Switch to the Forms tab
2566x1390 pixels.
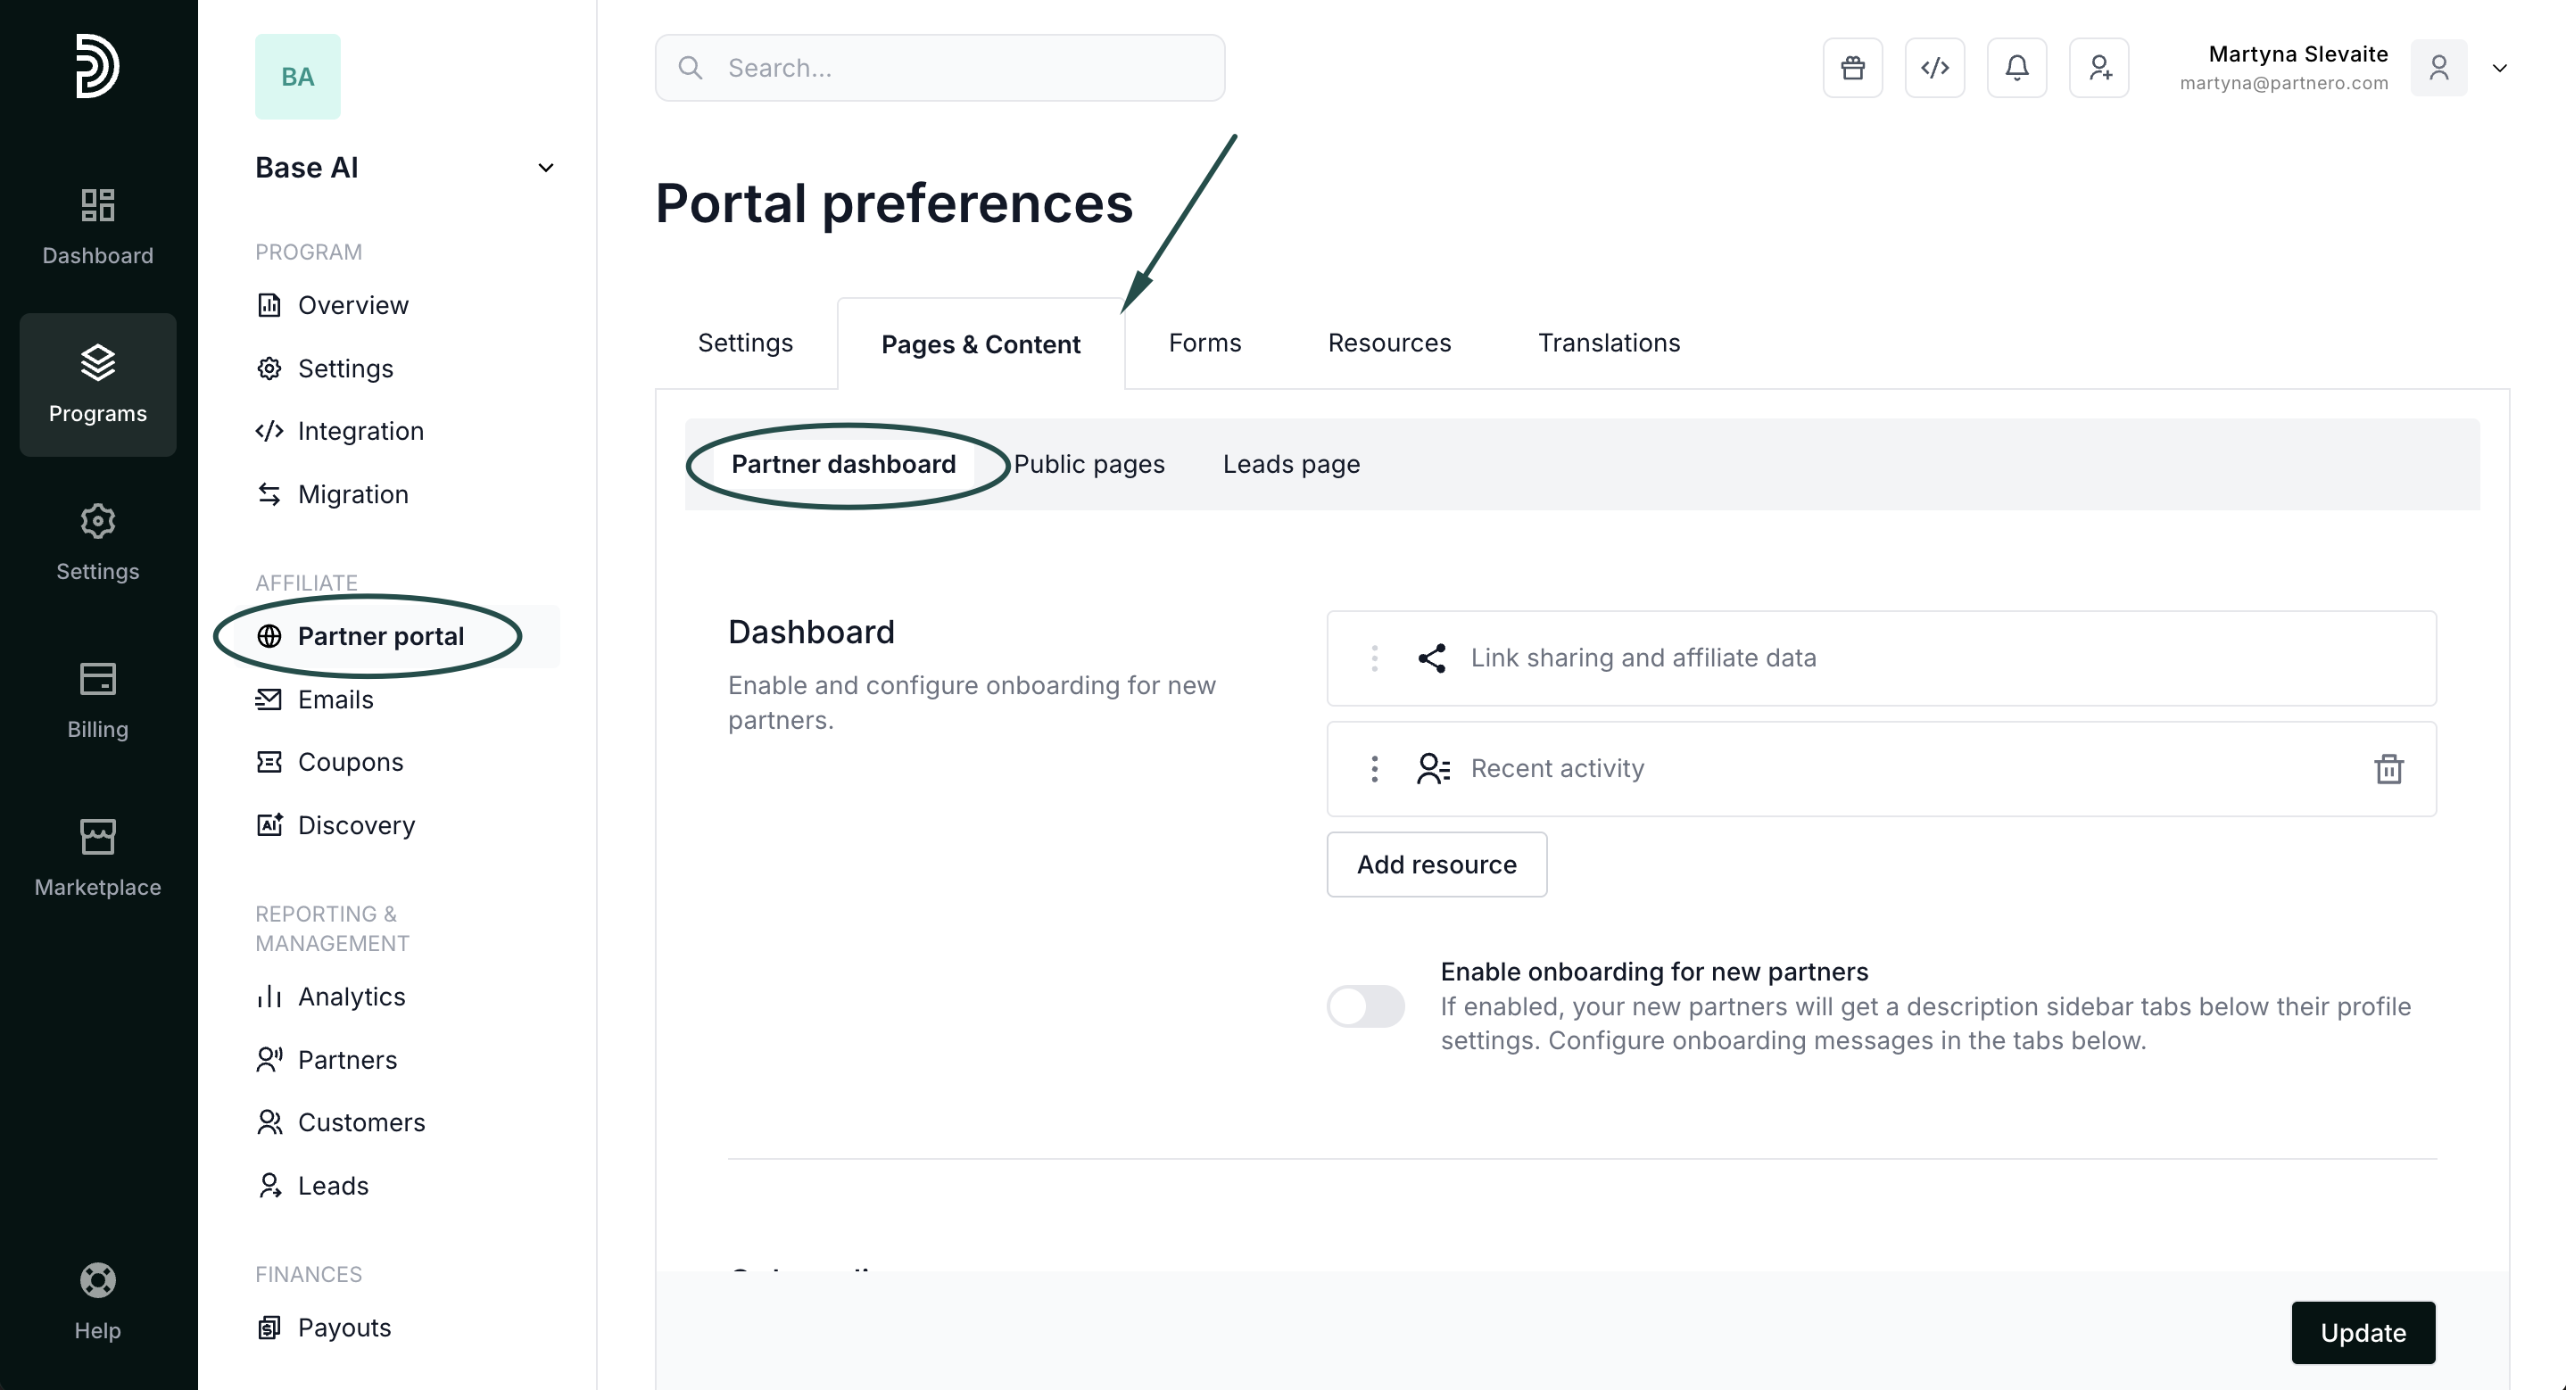(1204, 343)
